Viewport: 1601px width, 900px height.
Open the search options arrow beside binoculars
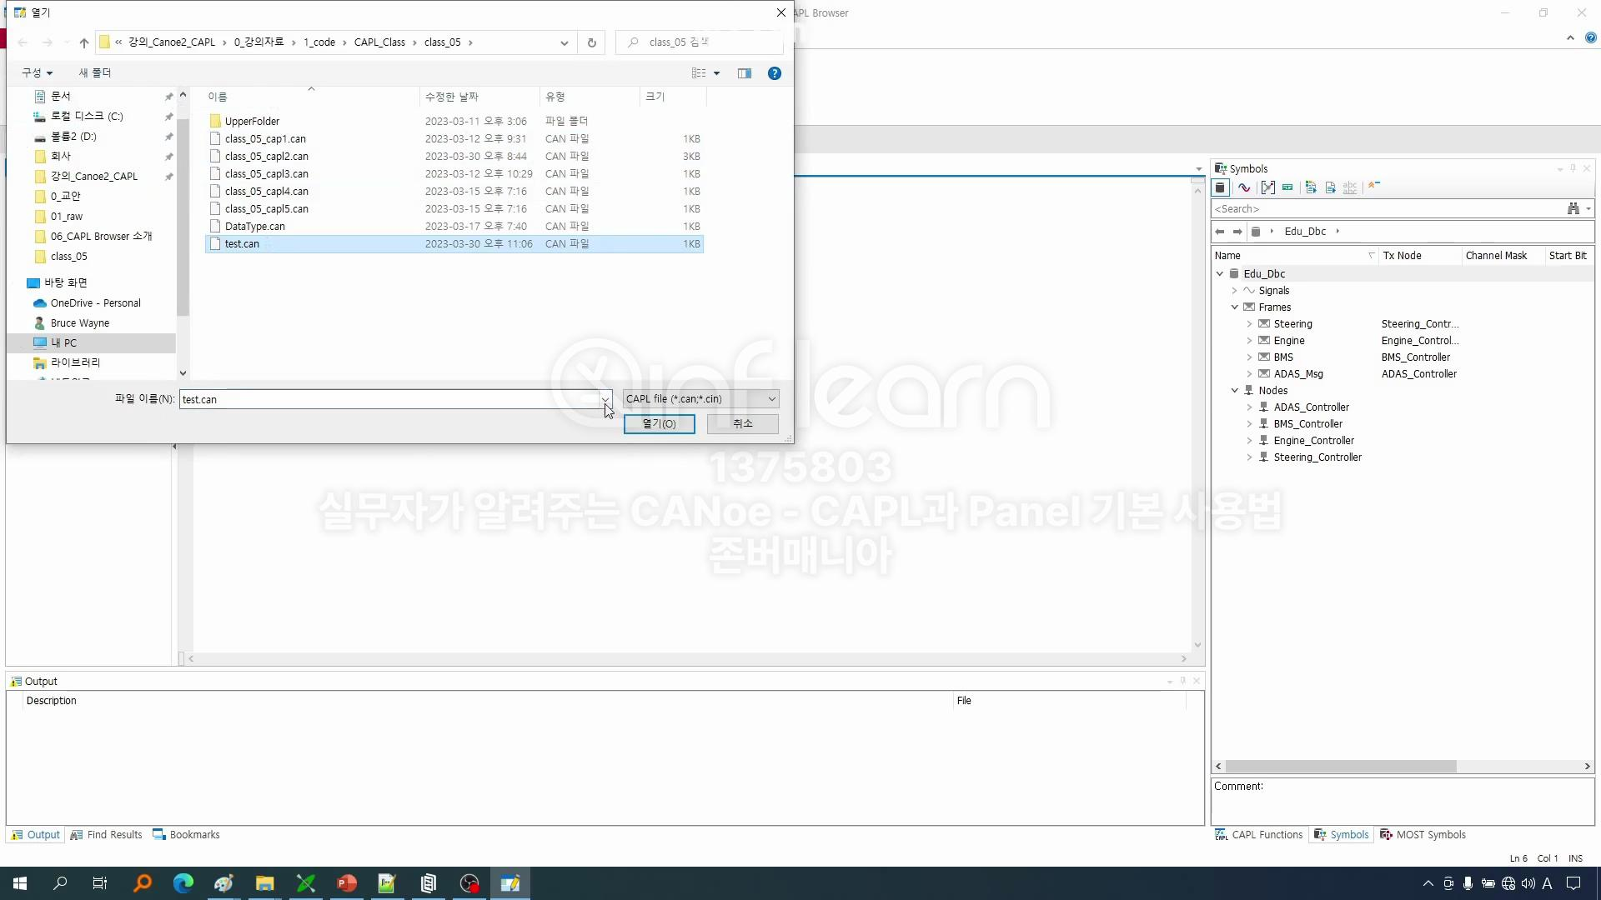click(x=1588, y=209)
